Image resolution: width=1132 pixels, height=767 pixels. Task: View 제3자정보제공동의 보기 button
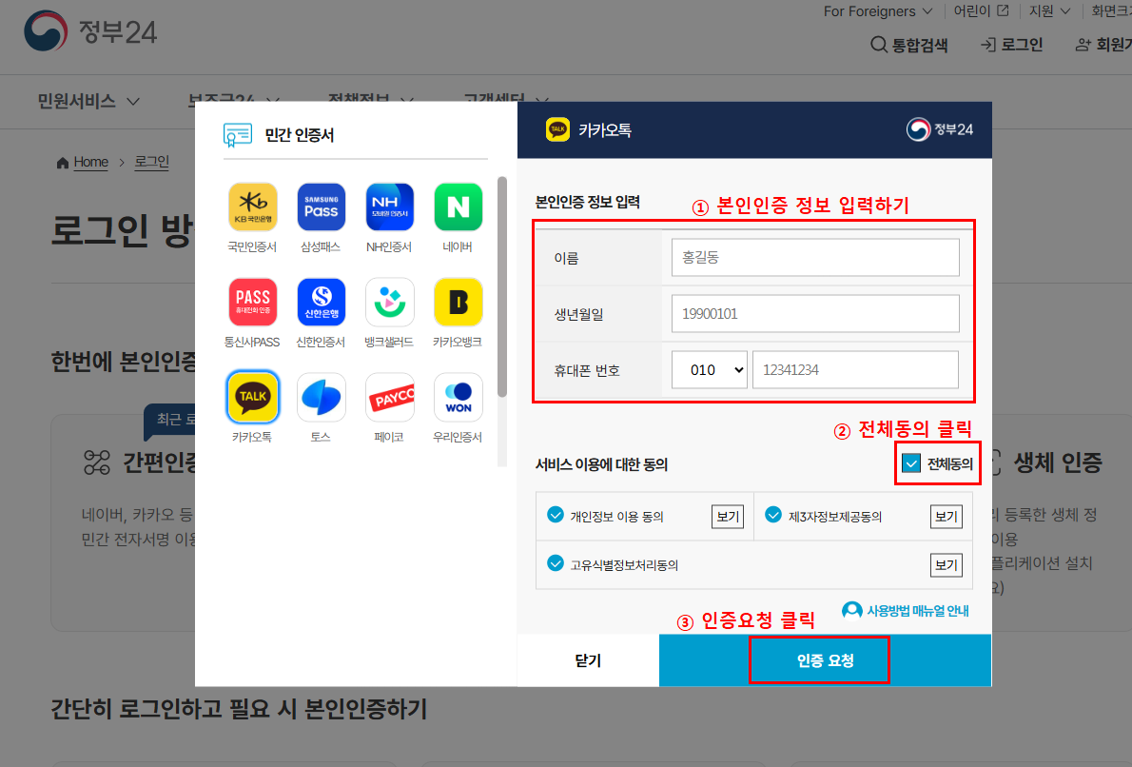point(946,517)
